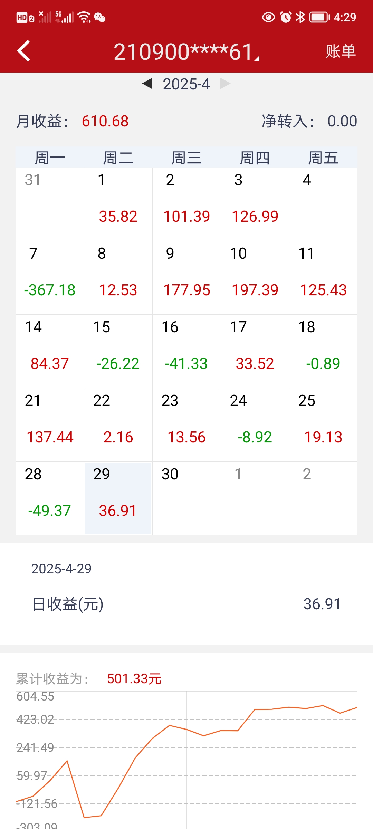Select April 7 with -367.18 loss
Screen dimensions: 373x829
(50, 278)
